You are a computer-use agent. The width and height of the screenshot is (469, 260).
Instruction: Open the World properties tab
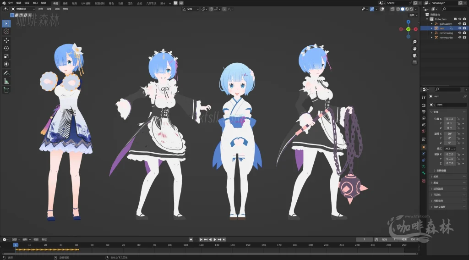point(424,131)
